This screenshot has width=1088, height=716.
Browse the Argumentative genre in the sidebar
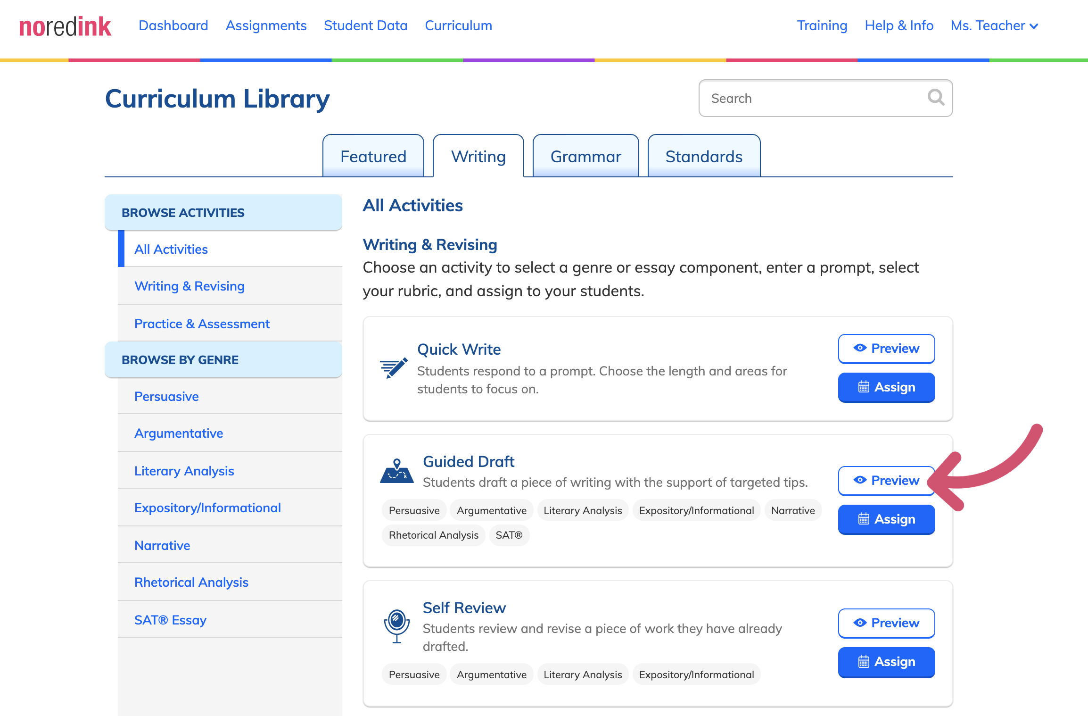tap(230, 433)
